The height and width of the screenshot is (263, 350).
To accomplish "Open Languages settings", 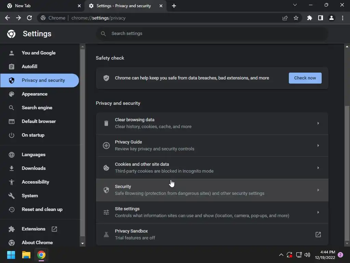I will click(40, 155).
